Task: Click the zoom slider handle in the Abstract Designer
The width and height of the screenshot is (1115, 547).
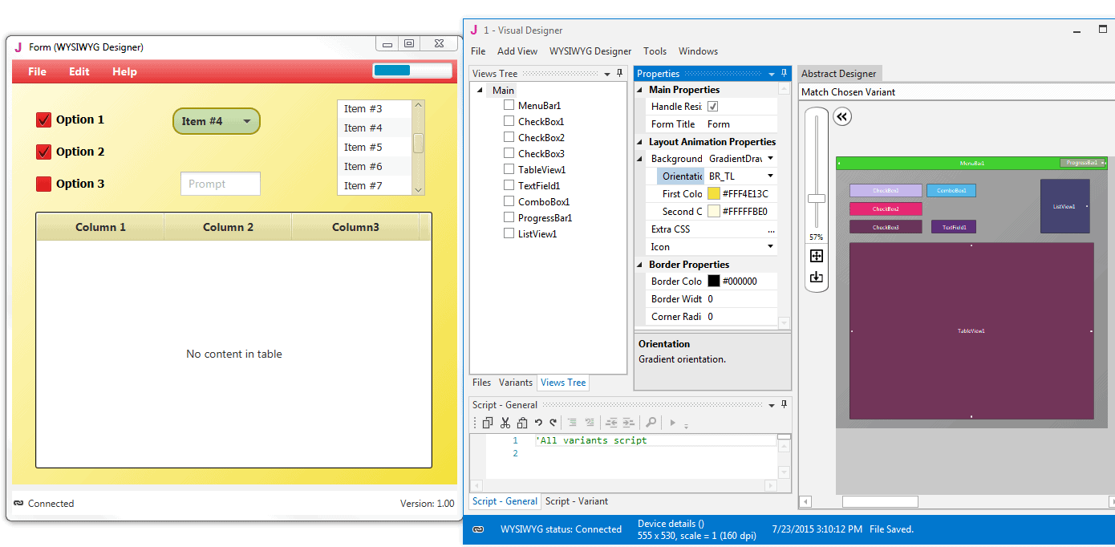Action: click(x=817, y=198)
